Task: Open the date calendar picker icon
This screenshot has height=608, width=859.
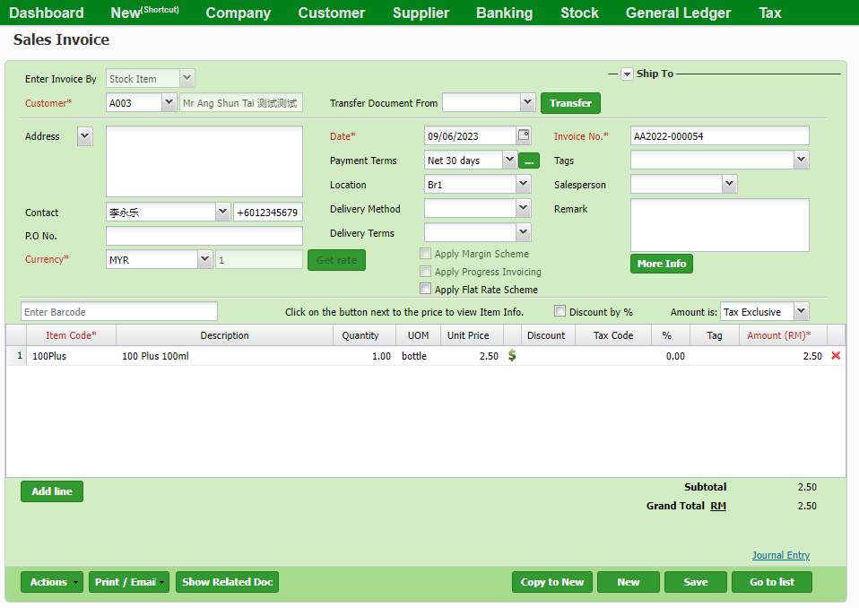Action: [524, 135]
